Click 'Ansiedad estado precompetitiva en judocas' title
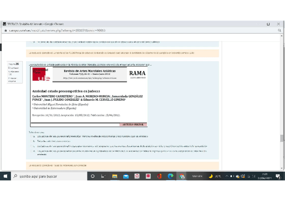 [x=66, y=91]
